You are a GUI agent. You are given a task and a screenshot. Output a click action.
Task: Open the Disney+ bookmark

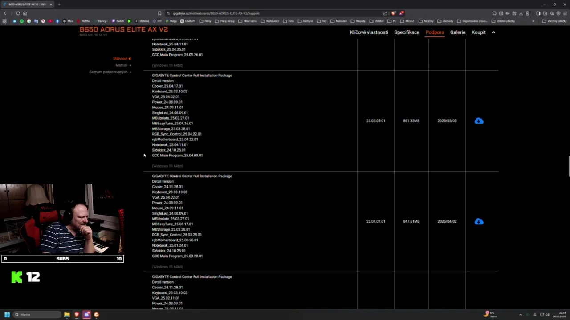[x=101, y=21]
